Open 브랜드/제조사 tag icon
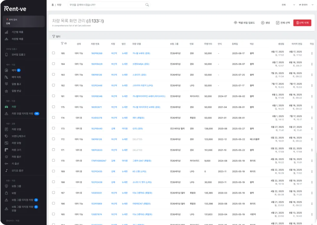 tap(6, 136)
